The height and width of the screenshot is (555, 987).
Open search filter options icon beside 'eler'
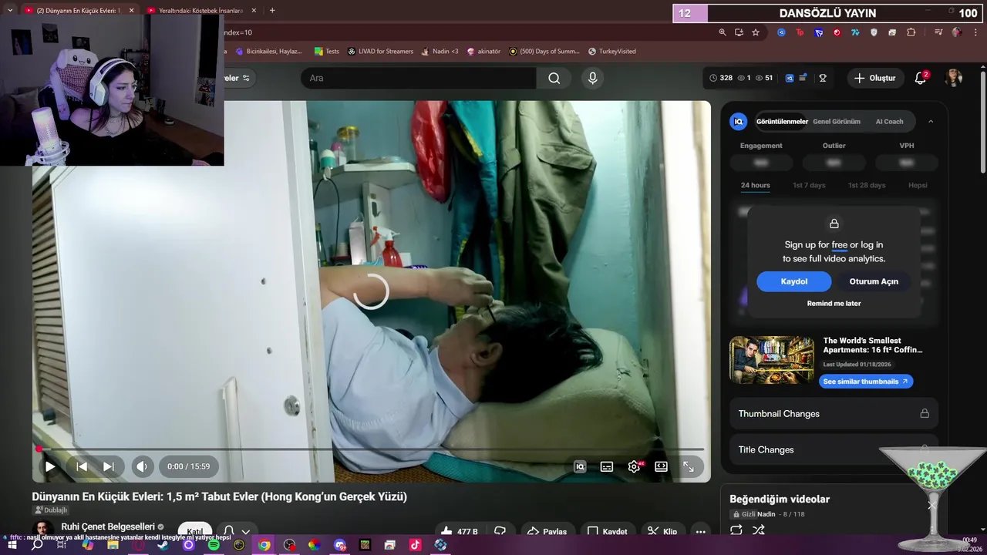click(x=246, y=78)
